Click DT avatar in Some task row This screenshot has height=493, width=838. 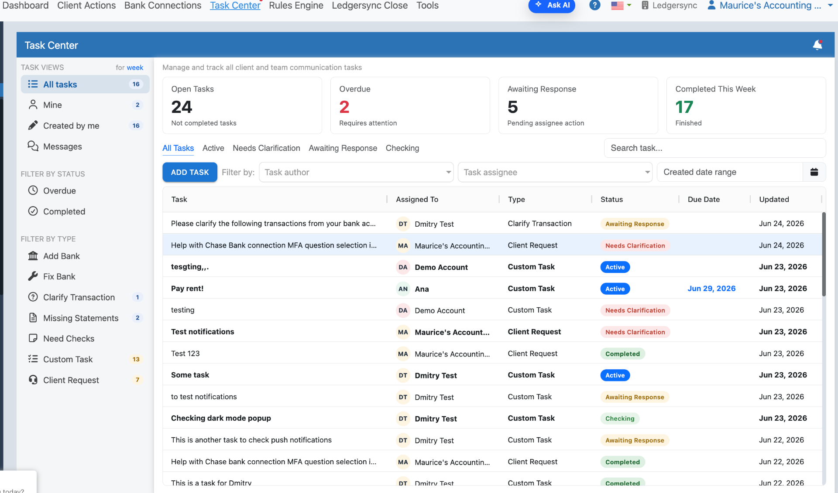[403, 375]
